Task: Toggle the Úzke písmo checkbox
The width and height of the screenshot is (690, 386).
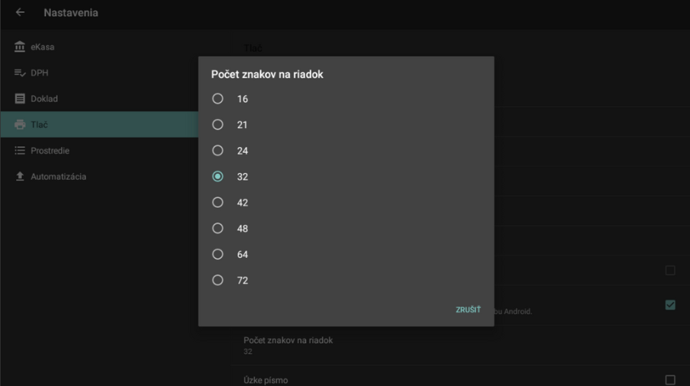Action: [x=670, y=379]
